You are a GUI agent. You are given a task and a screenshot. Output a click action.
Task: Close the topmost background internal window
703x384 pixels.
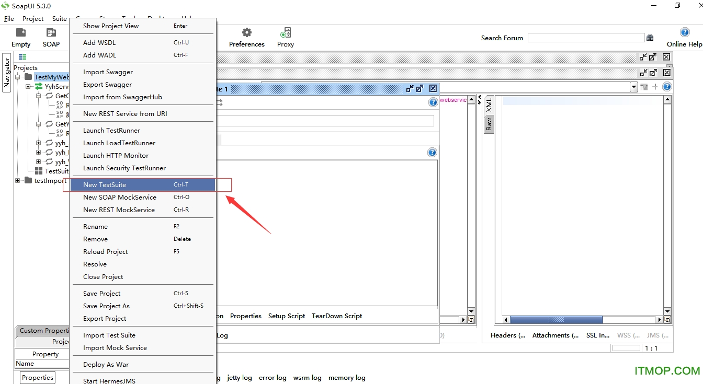[x=666, y=57]
